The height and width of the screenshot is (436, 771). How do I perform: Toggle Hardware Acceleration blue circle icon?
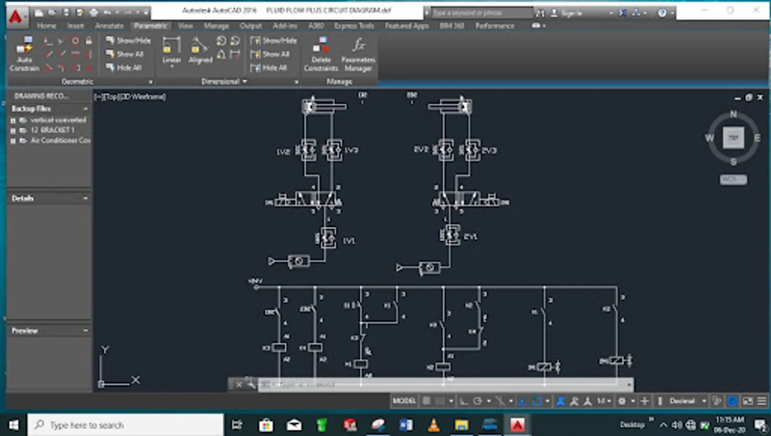pyautogui.click(x=733, y=401)
